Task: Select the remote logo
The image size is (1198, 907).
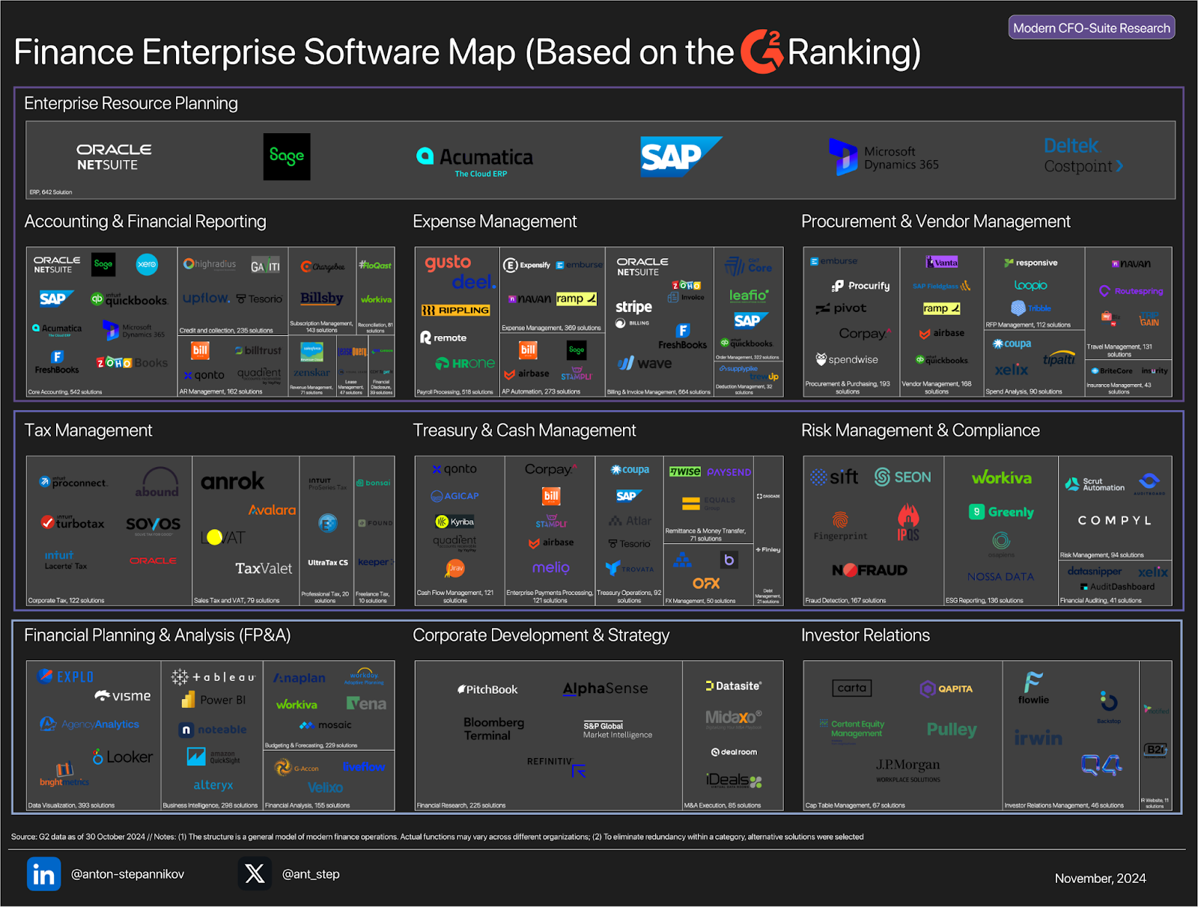Action: pos(443,338)
